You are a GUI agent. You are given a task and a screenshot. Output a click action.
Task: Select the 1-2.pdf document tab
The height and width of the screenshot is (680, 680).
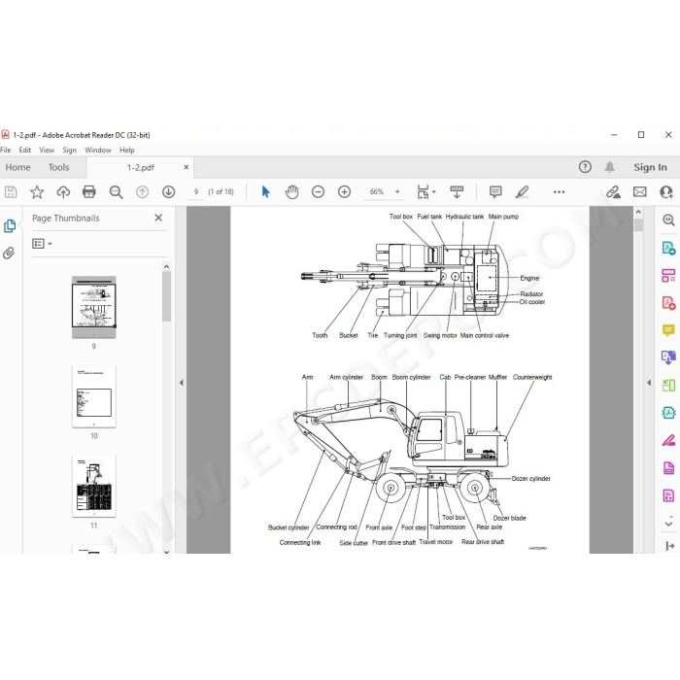coord(140,167)
